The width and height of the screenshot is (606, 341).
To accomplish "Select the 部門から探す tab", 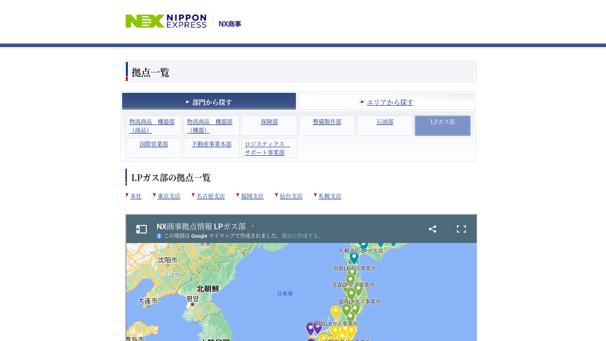I will pos(209,102).
